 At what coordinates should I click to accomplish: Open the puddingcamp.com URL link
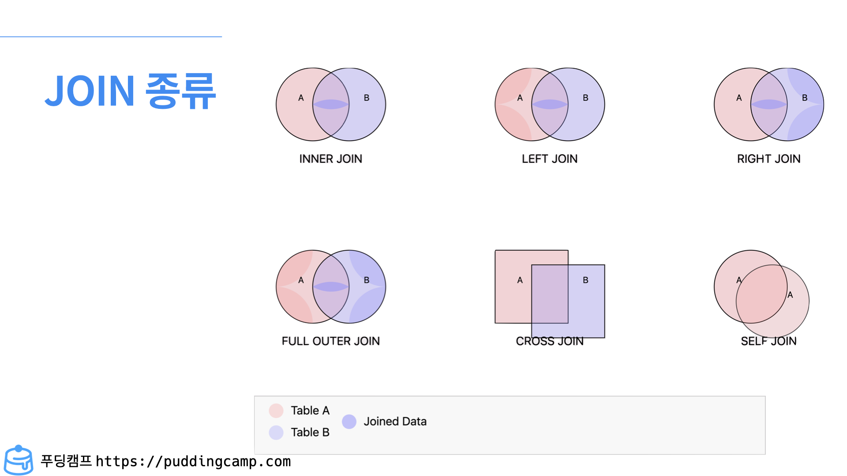tap(193, 461)
